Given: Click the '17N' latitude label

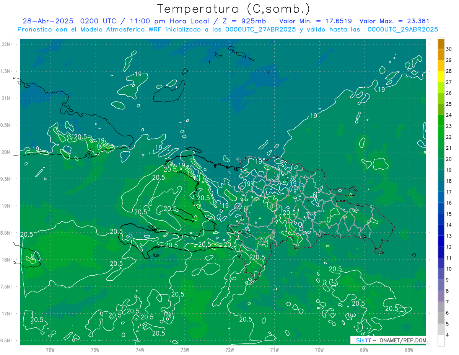Looking at the screenshot, I should click(x=7, y=314).
